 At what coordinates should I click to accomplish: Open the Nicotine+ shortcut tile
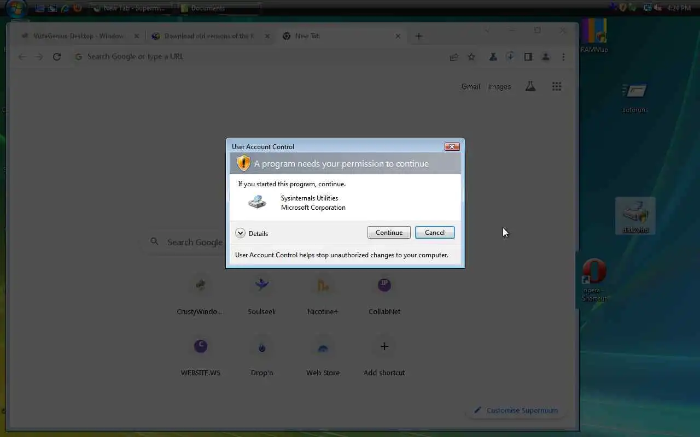click(323, 295)
